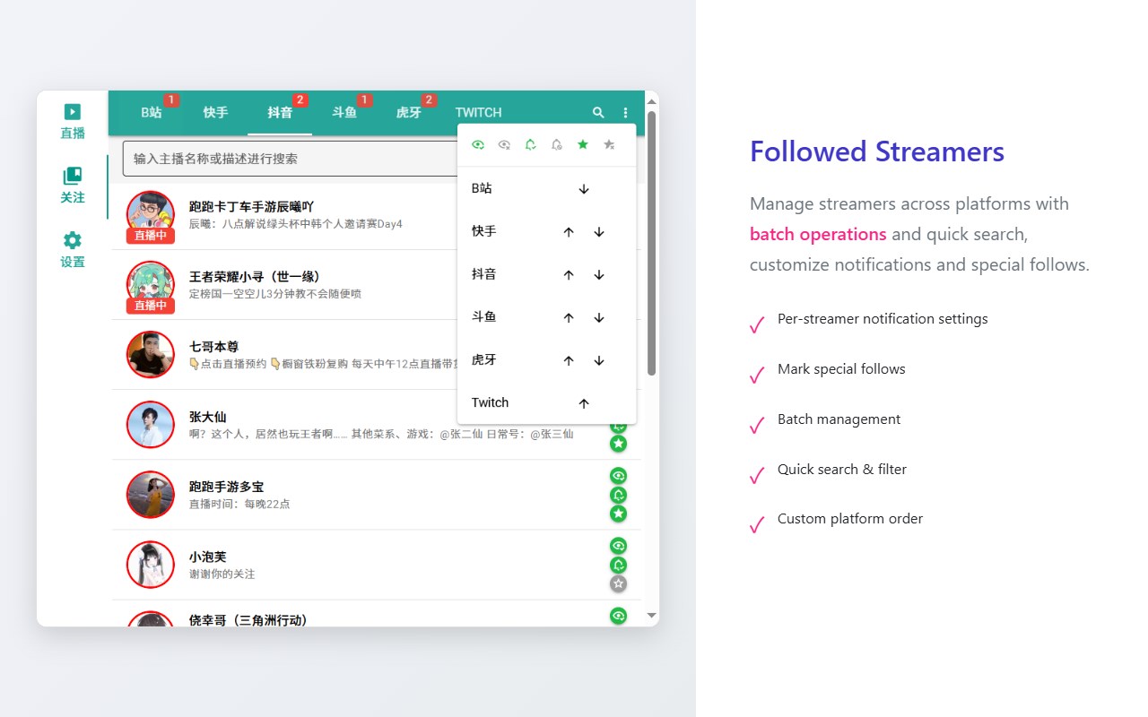Move B站 platform down
1148x717 pixels.
584,189
